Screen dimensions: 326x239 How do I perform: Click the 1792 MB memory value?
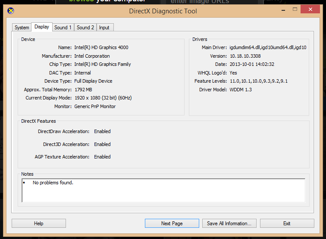pos(83,90)
